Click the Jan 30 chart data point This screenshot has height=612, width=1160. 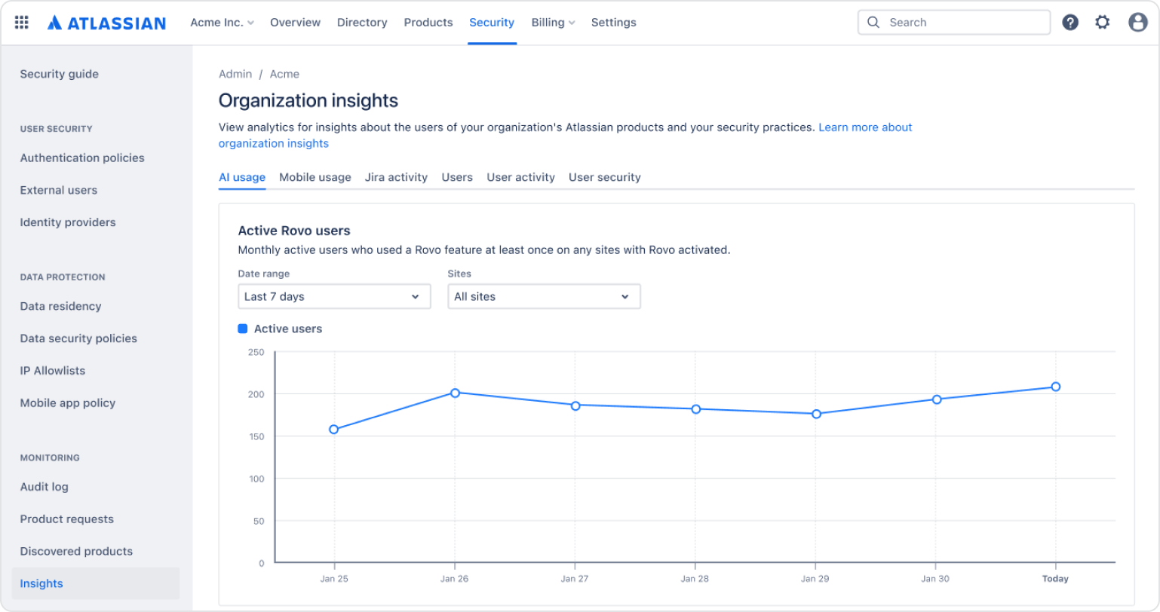(x=937, y=399)
